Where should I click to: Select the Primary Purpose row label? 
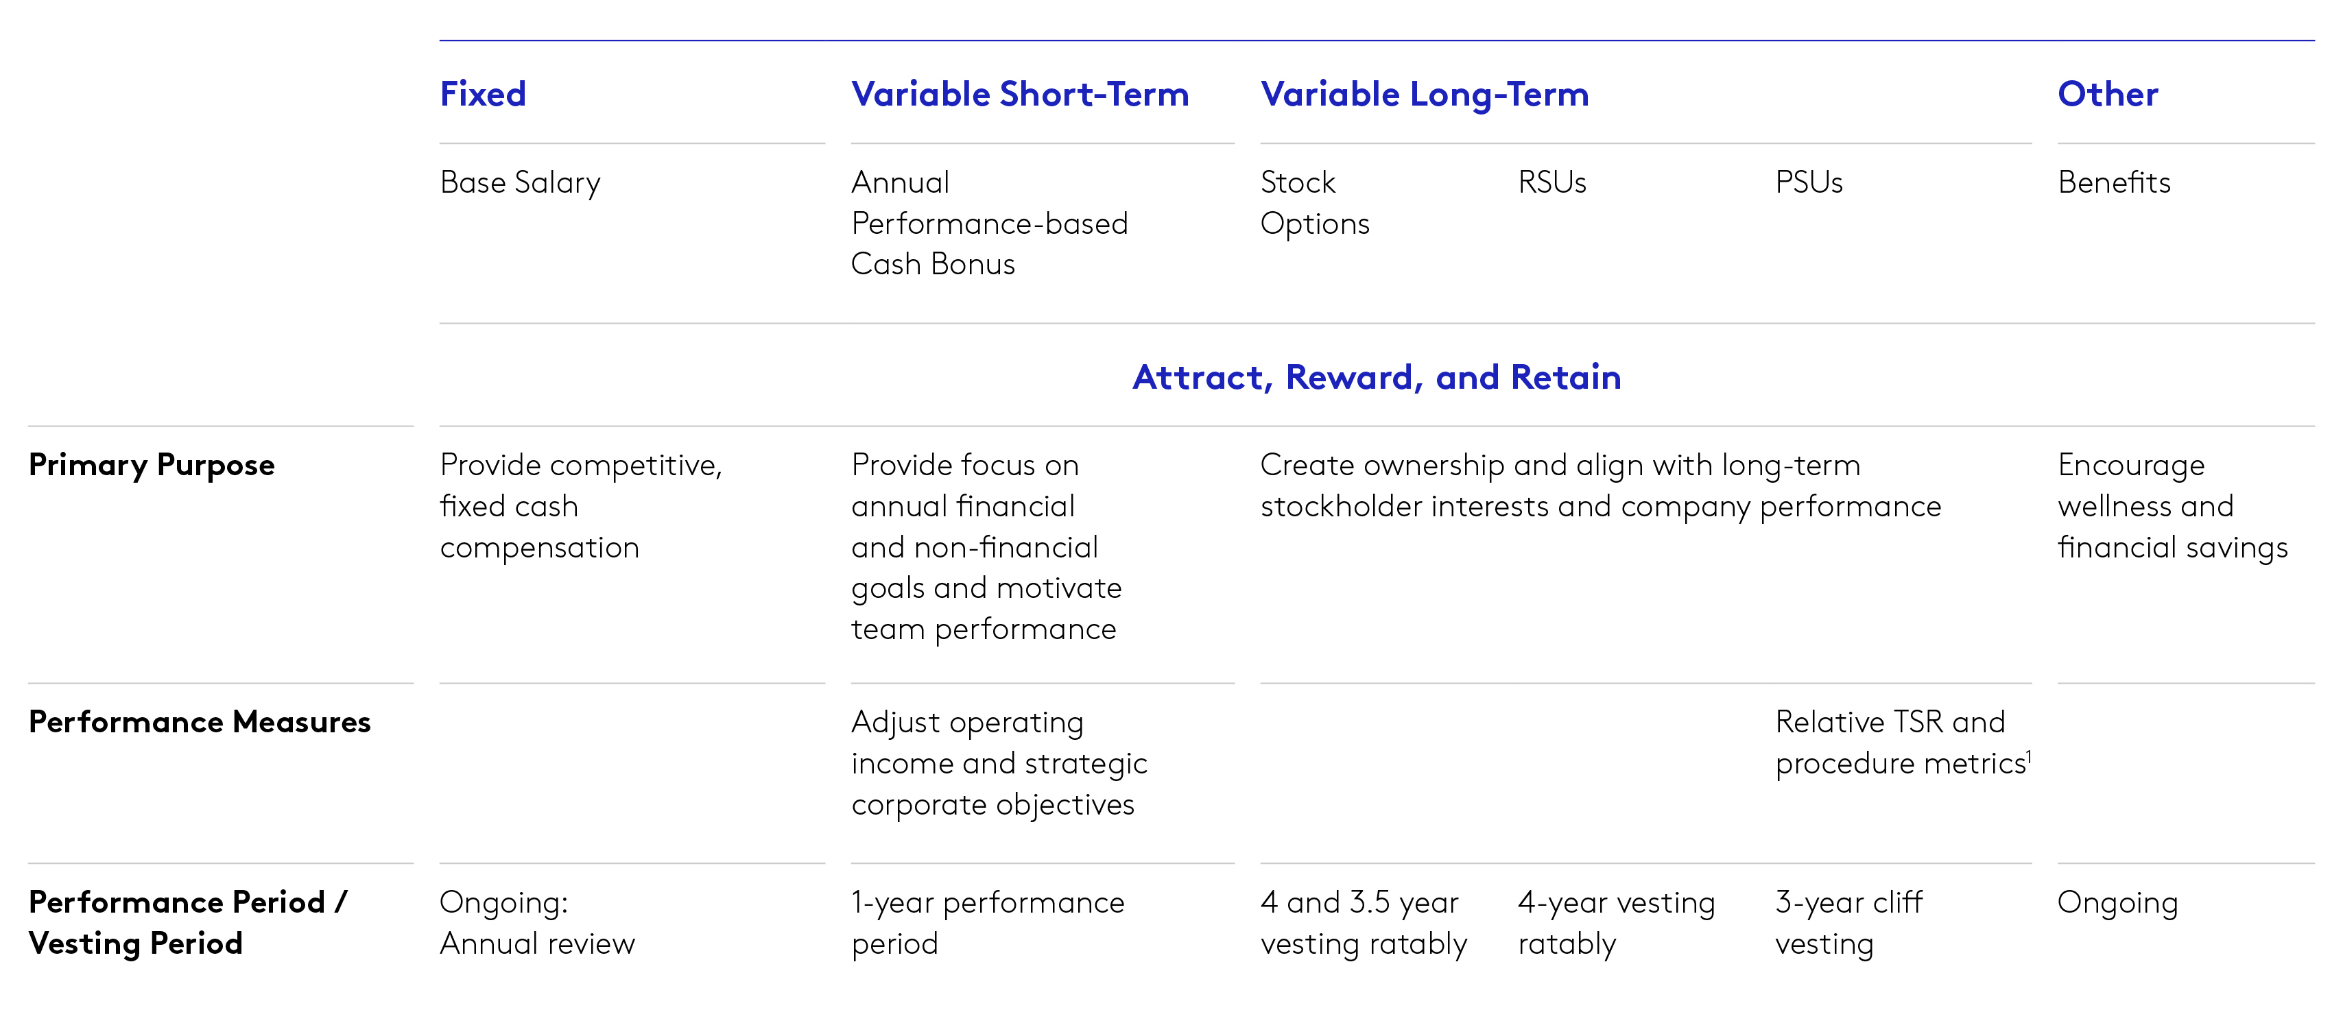151,466
